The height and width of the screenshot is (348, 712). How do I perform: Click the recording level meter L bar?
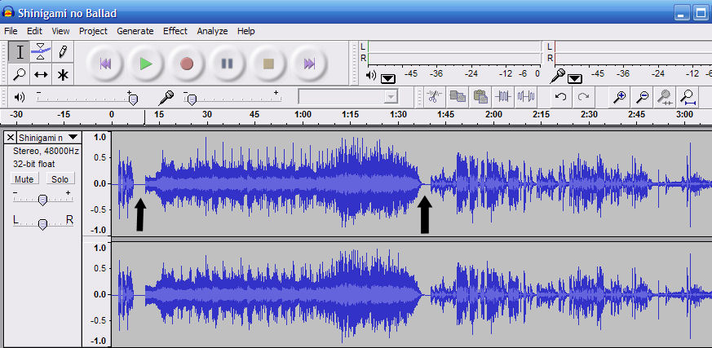(x=633, y=46)
